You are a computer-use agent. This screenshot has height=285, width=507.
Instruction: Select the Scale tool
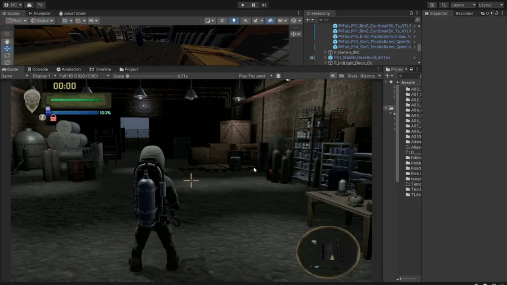7,62
